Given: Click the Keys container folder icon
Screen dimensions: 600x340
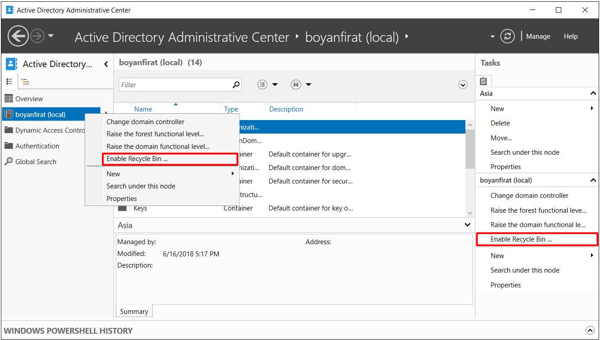Looking at the screenshot, I should click(122, 209).
